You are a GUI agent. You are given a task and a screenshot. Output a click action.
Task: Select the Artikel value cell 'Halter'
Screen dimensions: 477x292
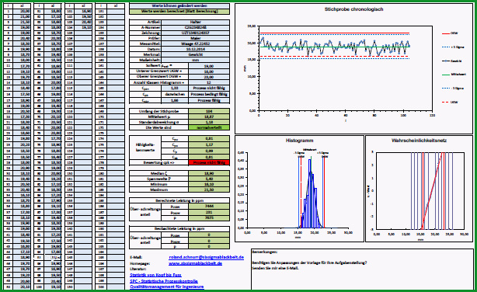tap(195, 22)
